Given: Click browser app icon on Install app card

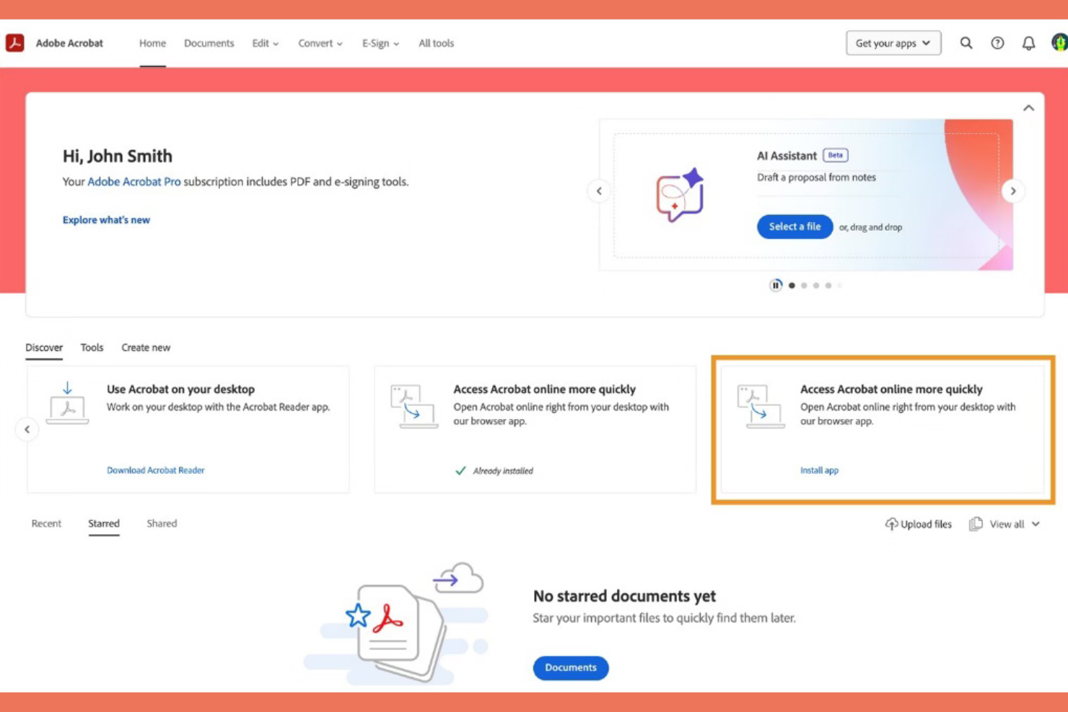Looking at the screenshot, I should (761, 406).
